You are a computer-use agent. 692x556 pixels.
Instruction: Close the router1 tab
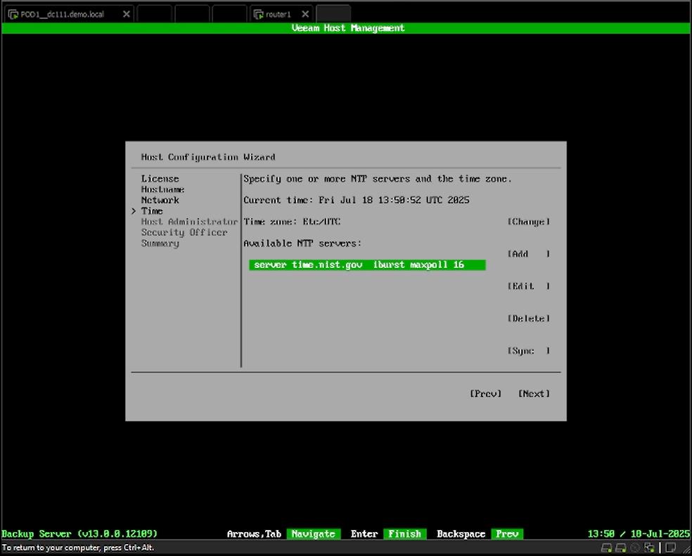[305, 14]
